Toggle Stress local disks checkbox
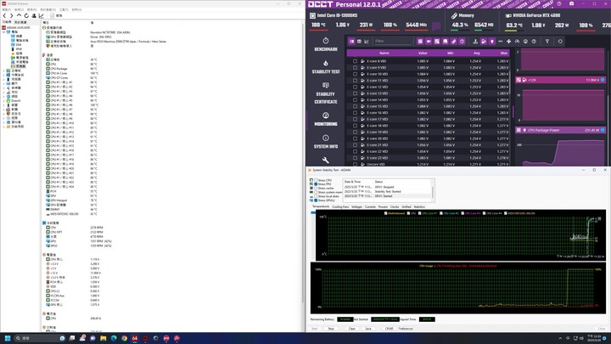611x344 pixels. pyautogui.click(x=316, y=196)
